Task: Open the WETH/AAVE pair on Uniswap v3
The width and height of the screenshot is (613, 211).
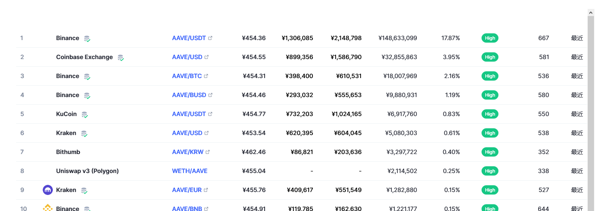Action: 189,171
